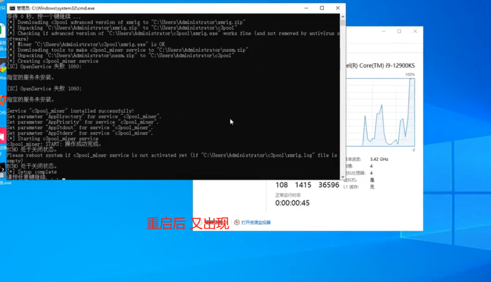Minimize the cmd.exe window

[x=306, y=8]
